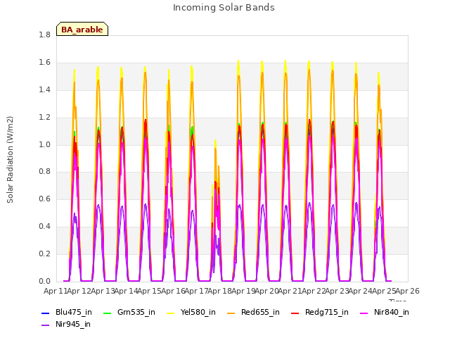Click the yellow Yel580_in legend swatch

(170, 313)
